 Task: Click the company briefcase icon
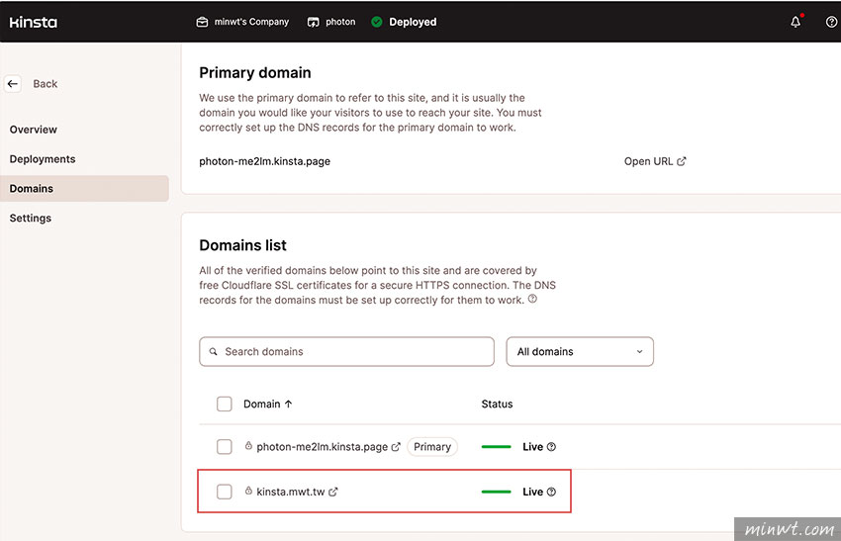click(x=202, y=22)
